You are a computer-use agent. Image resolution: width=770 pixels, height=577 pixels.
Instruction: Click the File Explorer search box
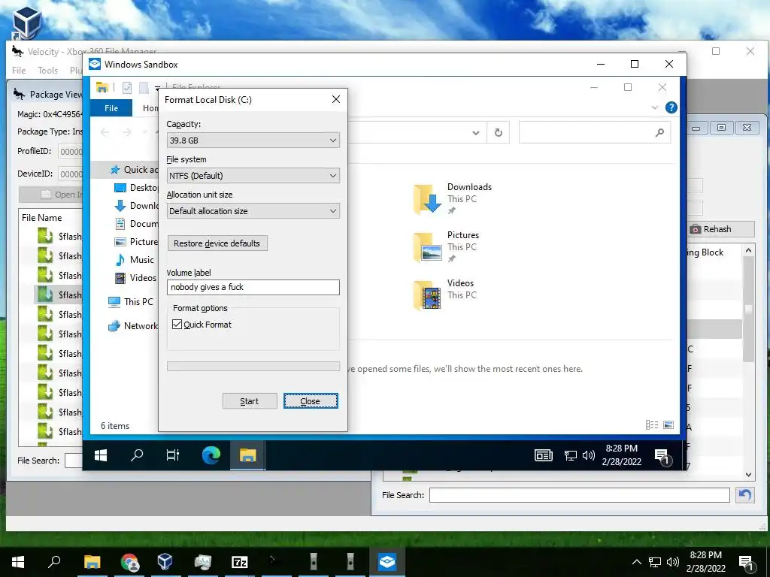pyautogui.click(x=594, y=132)
